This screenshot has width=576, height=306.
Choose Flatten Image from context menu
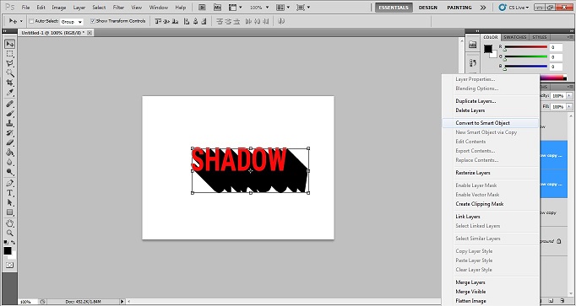(491, 301)
